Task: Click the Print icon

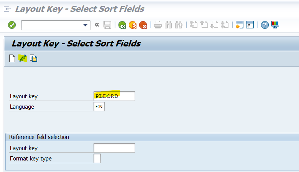Action: pyautogui.click(x=158, y=25)
